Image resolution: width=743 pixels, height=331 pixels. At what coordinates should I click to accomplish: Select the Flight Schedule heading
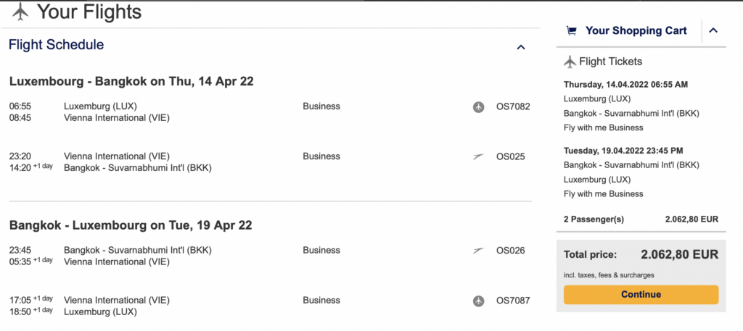56,45
